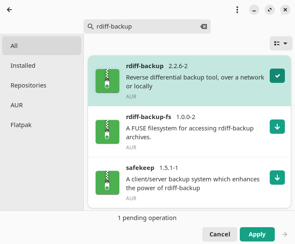Click the FUSE filesystem description
This screenshot has width=295, height=244.
[190, 133]
